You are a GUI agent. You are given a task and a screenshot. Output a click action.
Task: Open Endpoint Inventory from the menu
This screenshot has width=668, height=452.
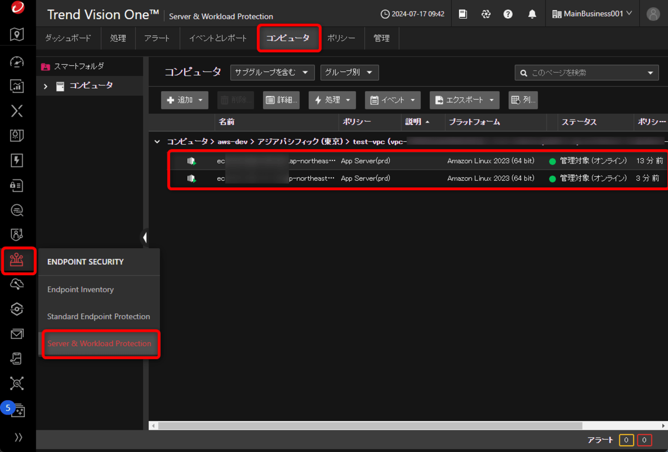(x=80, y=289)
